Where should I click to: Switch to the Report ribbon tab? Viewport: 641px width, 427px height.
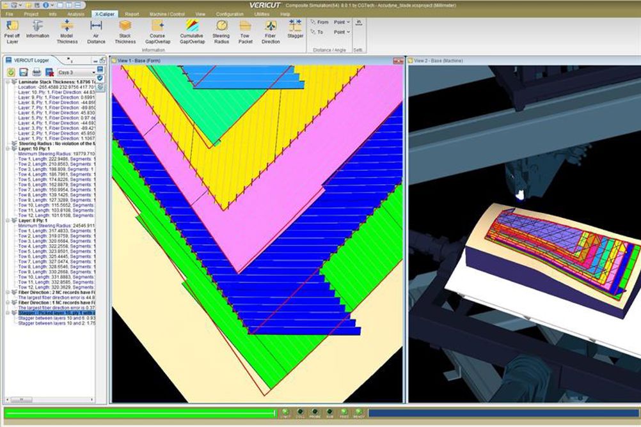pos(132,14)
